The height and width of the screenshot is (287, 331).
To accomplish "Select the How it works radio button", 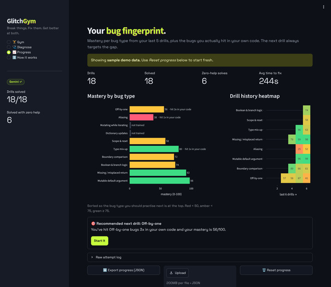I will click(x=9, y=58).
